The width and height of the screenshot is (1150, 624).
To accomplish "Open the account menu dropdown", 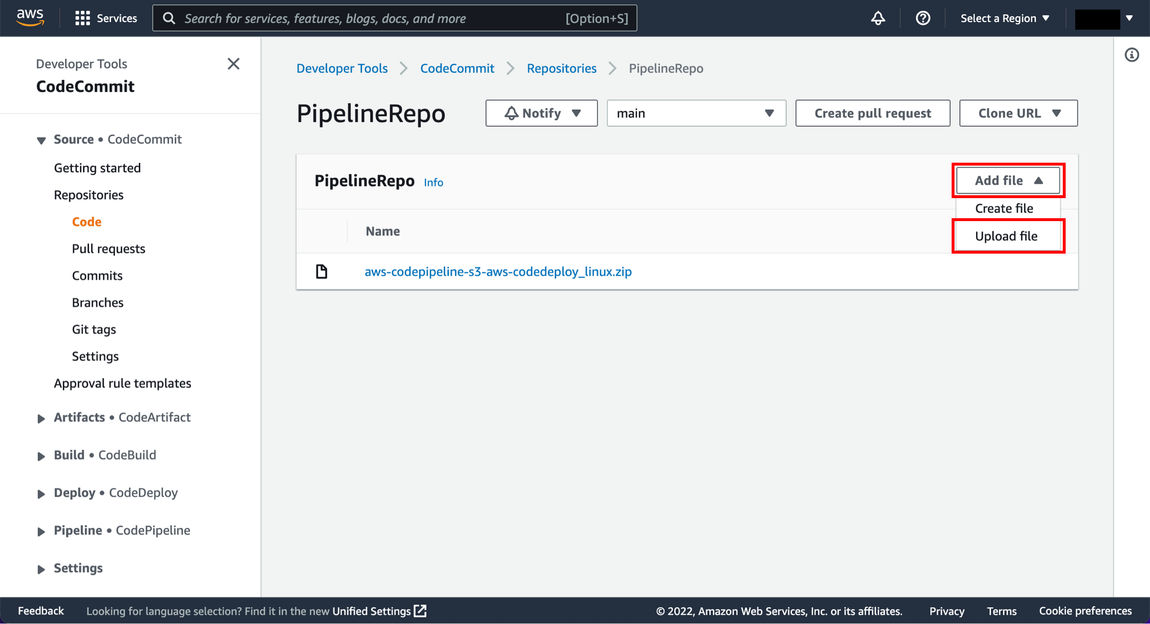I will [1104, 18].
